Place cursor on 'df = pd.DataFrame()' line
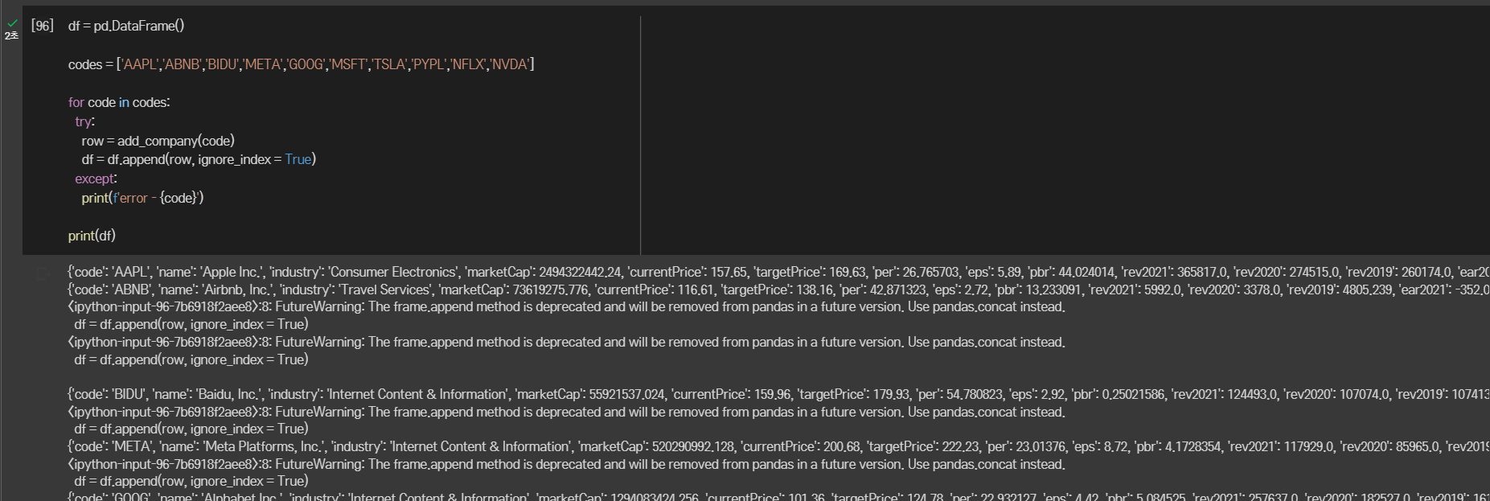Image resolution: width=1490 pixels, height=501 pixels. click(x=126, y=26)
